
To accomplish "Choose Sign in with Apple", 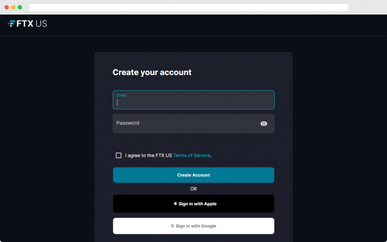I will pos(193,204).
